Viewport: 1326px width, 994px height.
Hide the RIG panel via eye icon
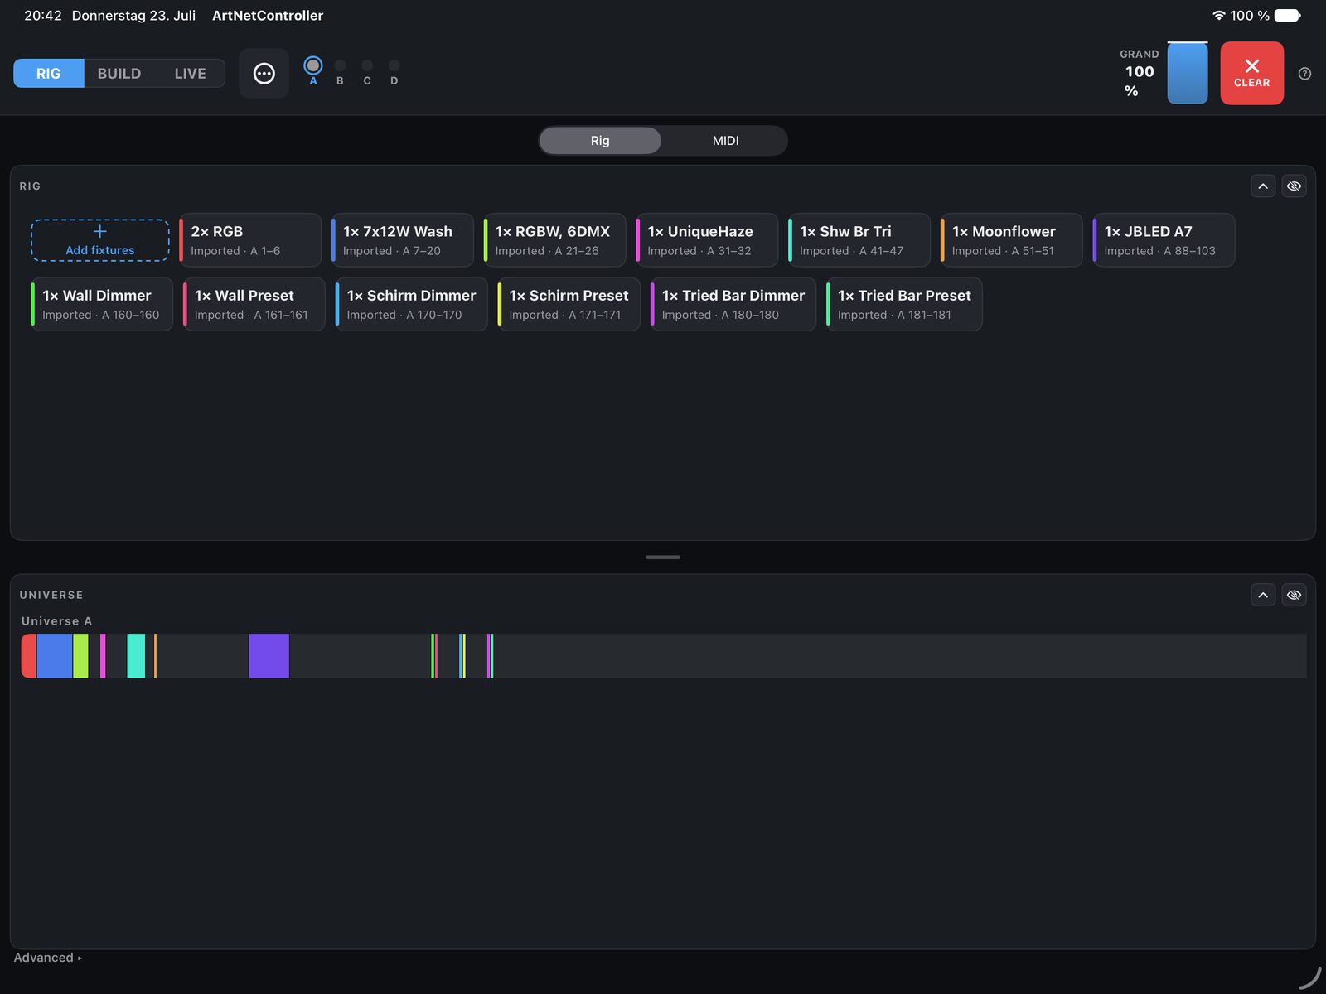tap(1294, 186)
